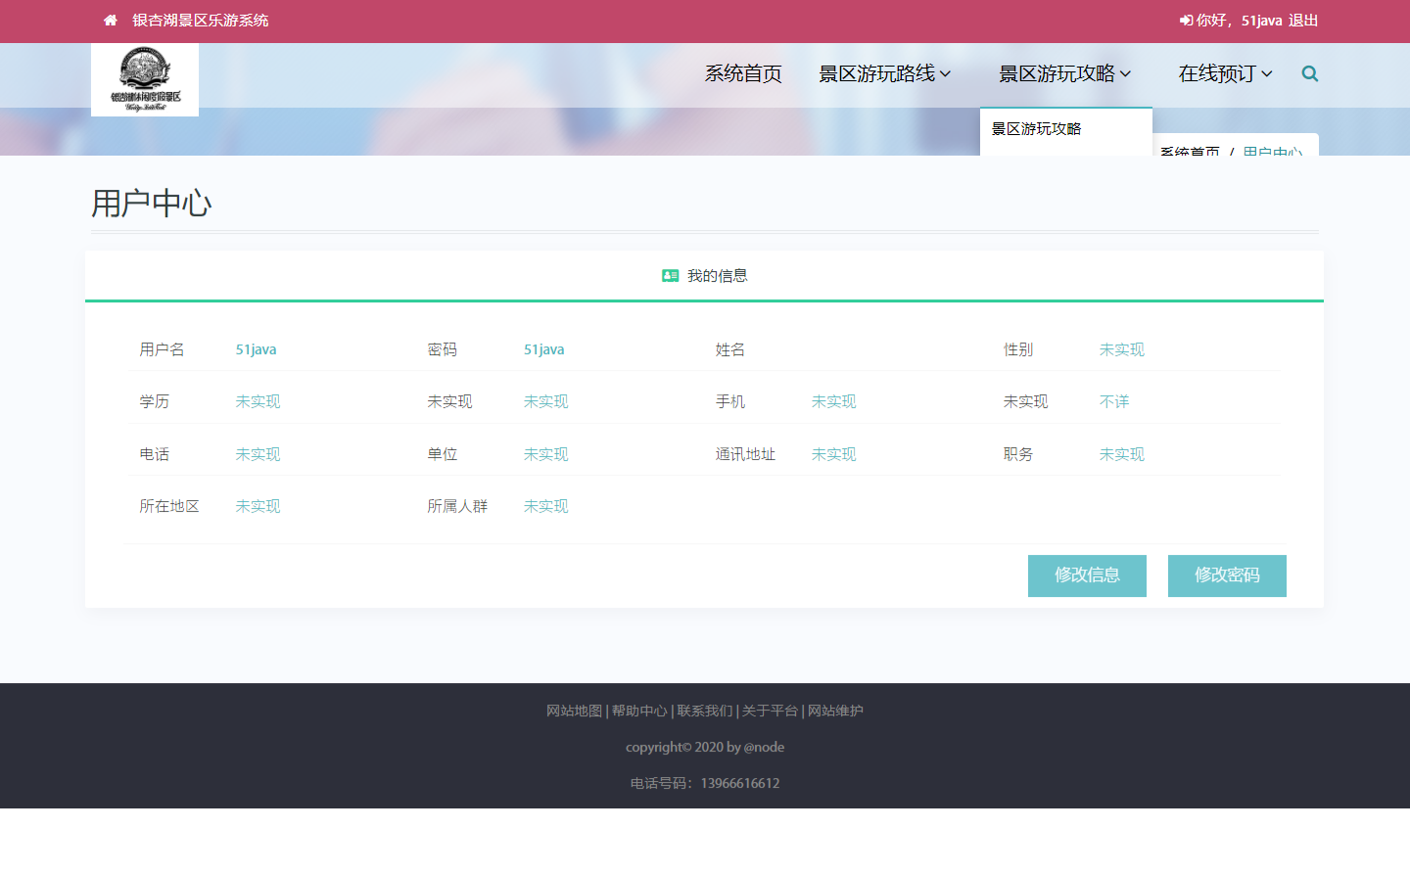Open the 在线预订 dropdown menu
This screenshot has height=873, width=1410.
click(x=1225, y=73)
